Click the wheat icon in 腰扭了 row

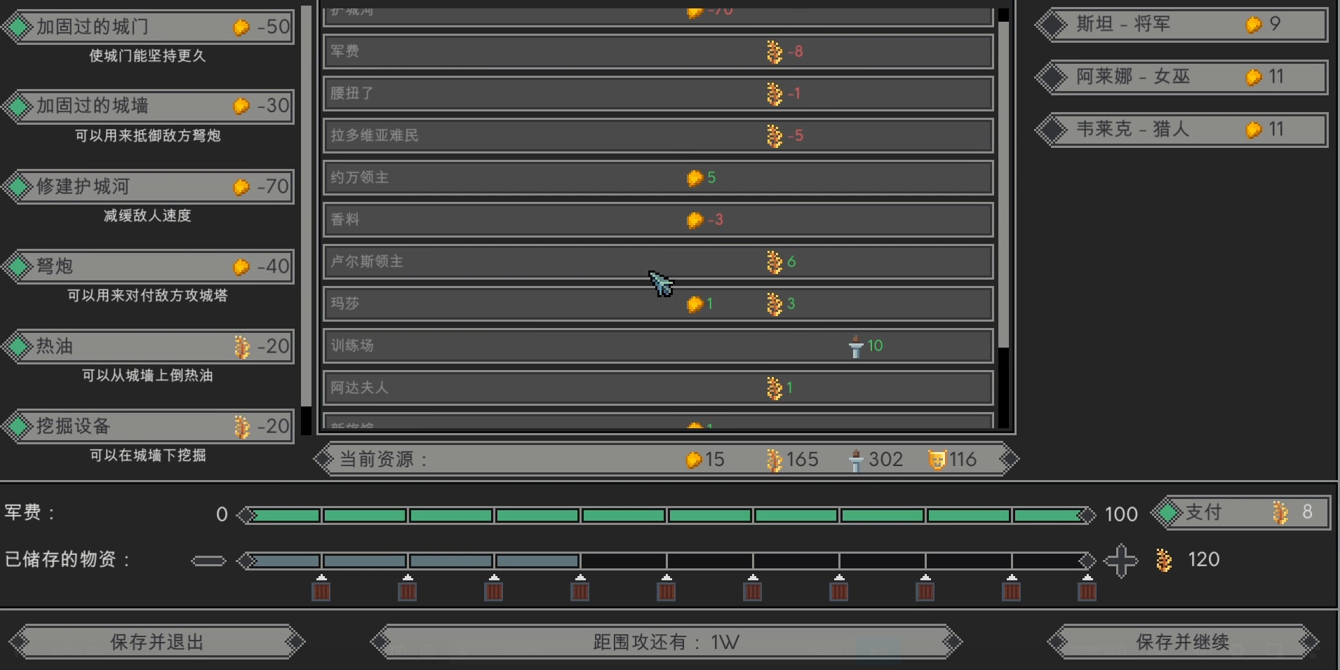pyautogui.click(x=775, y=94)
